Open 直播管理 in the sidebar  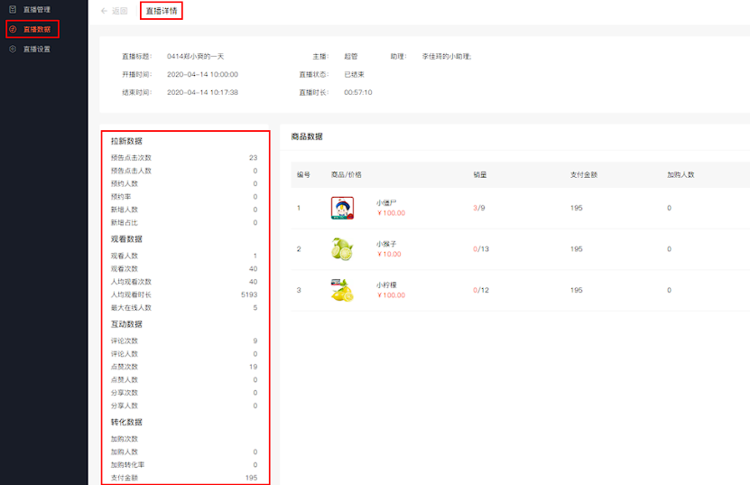(x=37, y=10)
